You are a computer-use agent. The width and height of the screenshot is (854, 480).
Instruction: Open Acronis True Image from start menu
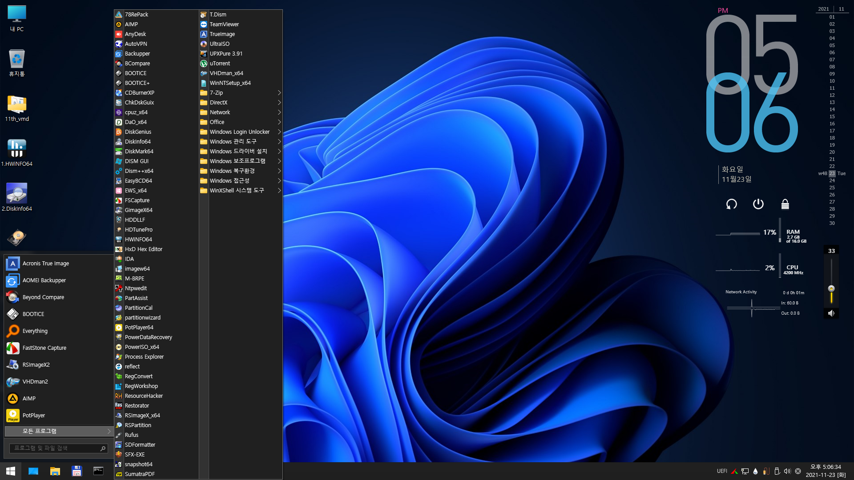(x=59, y=264)
